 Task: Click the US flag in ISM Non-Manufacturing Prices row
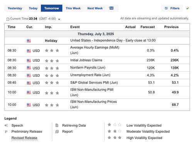click(29, 105)
